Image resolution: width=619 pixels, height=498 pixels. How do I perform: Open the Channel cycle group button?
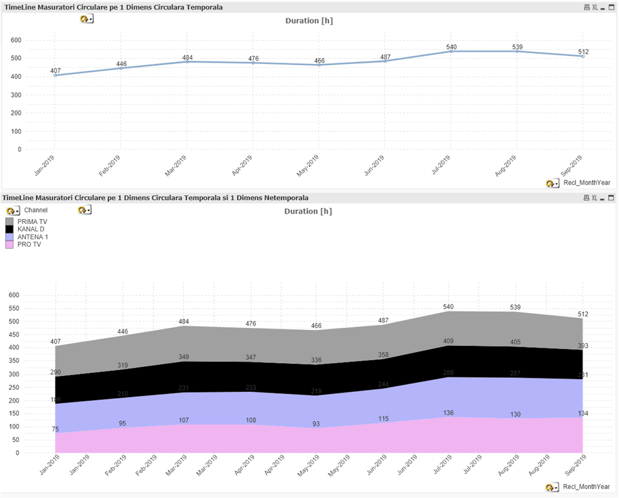pyautogui.click(x=13, y=211)
